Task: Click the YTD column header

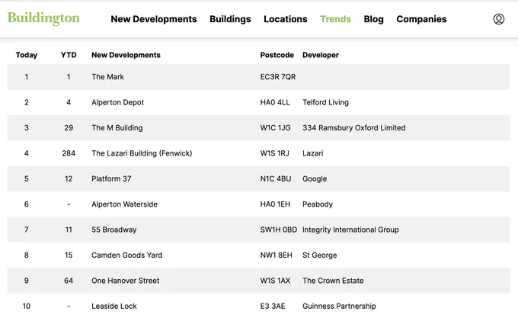Action: [x=69, y=55]
